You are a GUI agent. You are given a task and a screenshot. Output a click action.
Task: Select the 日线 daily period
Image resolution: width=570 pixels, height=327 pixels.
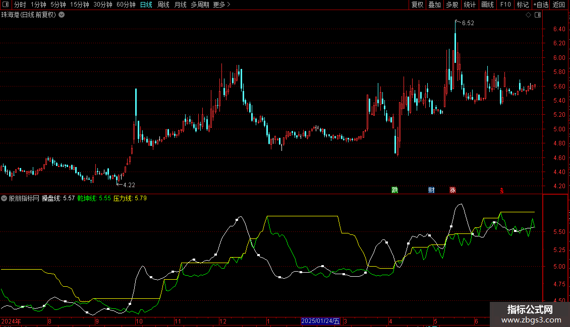coord(146,5)
